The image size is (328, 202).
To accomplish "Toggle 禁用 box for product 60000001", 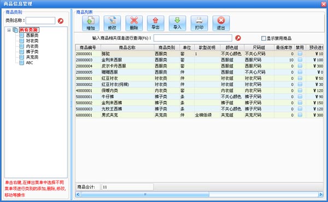I will point(300,115).
